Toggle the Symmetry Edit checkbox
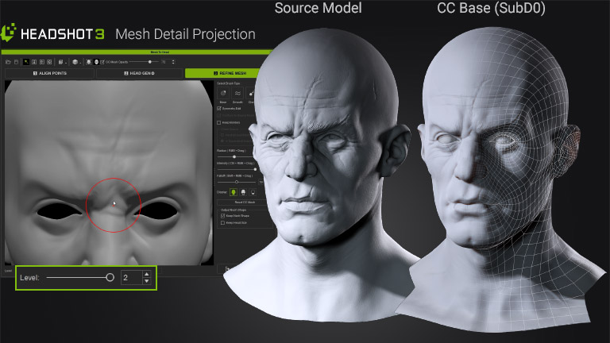This screenshot has width=610, height=343. [x=218, y=109]
